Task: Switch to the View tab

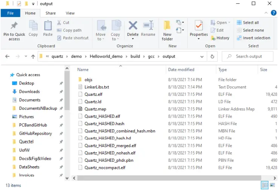Action: pyautogui.click(x=70, y=13)
